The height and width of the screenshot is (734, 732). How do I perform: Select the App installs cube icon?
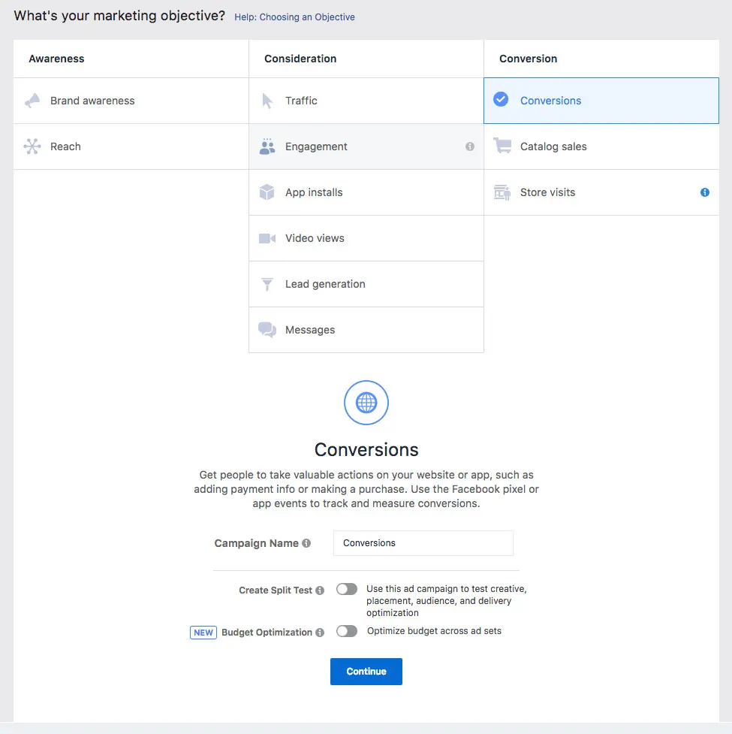(x=267, y=192)
